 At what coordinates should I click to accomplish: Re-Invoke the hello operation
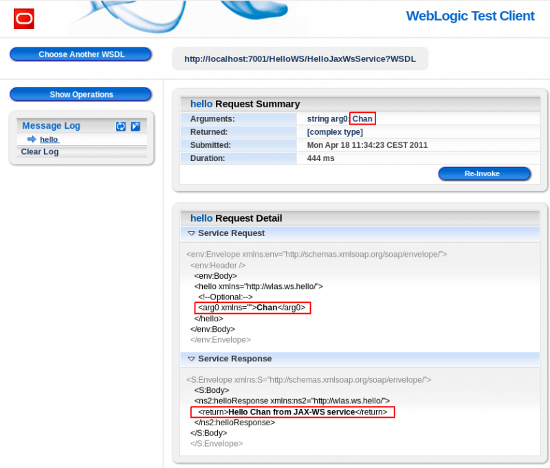point(485,174)
